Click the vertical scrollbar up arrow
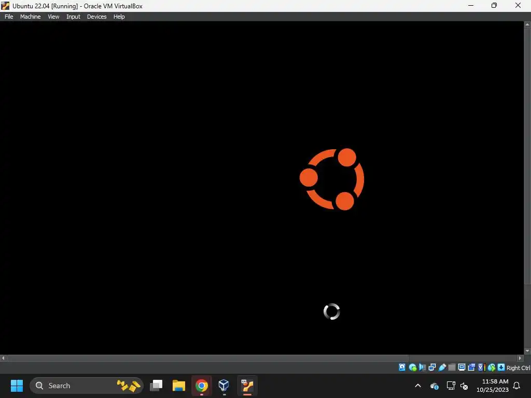Screen dimensions: 531x398 tap(527, 24)
